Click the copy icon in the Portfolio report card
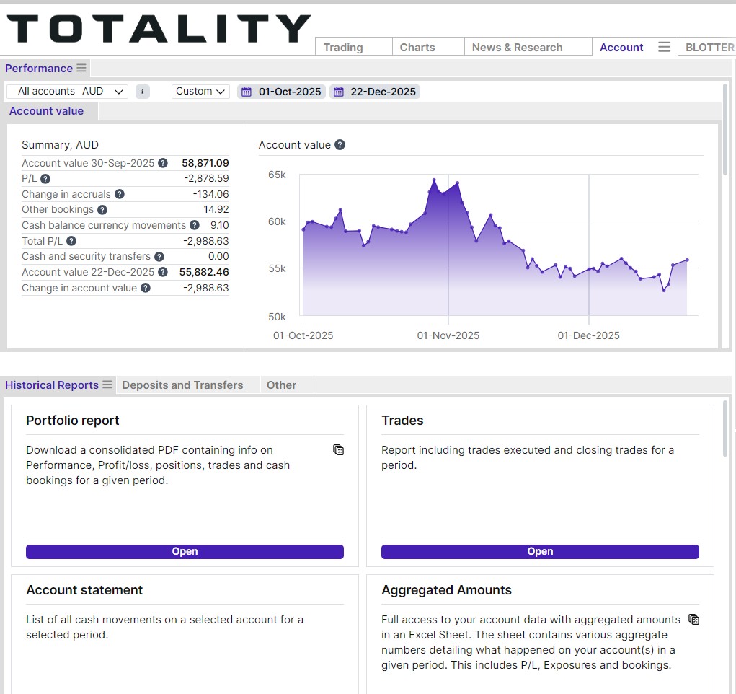This screenshot has height=694, width=736. pos(338,449)
